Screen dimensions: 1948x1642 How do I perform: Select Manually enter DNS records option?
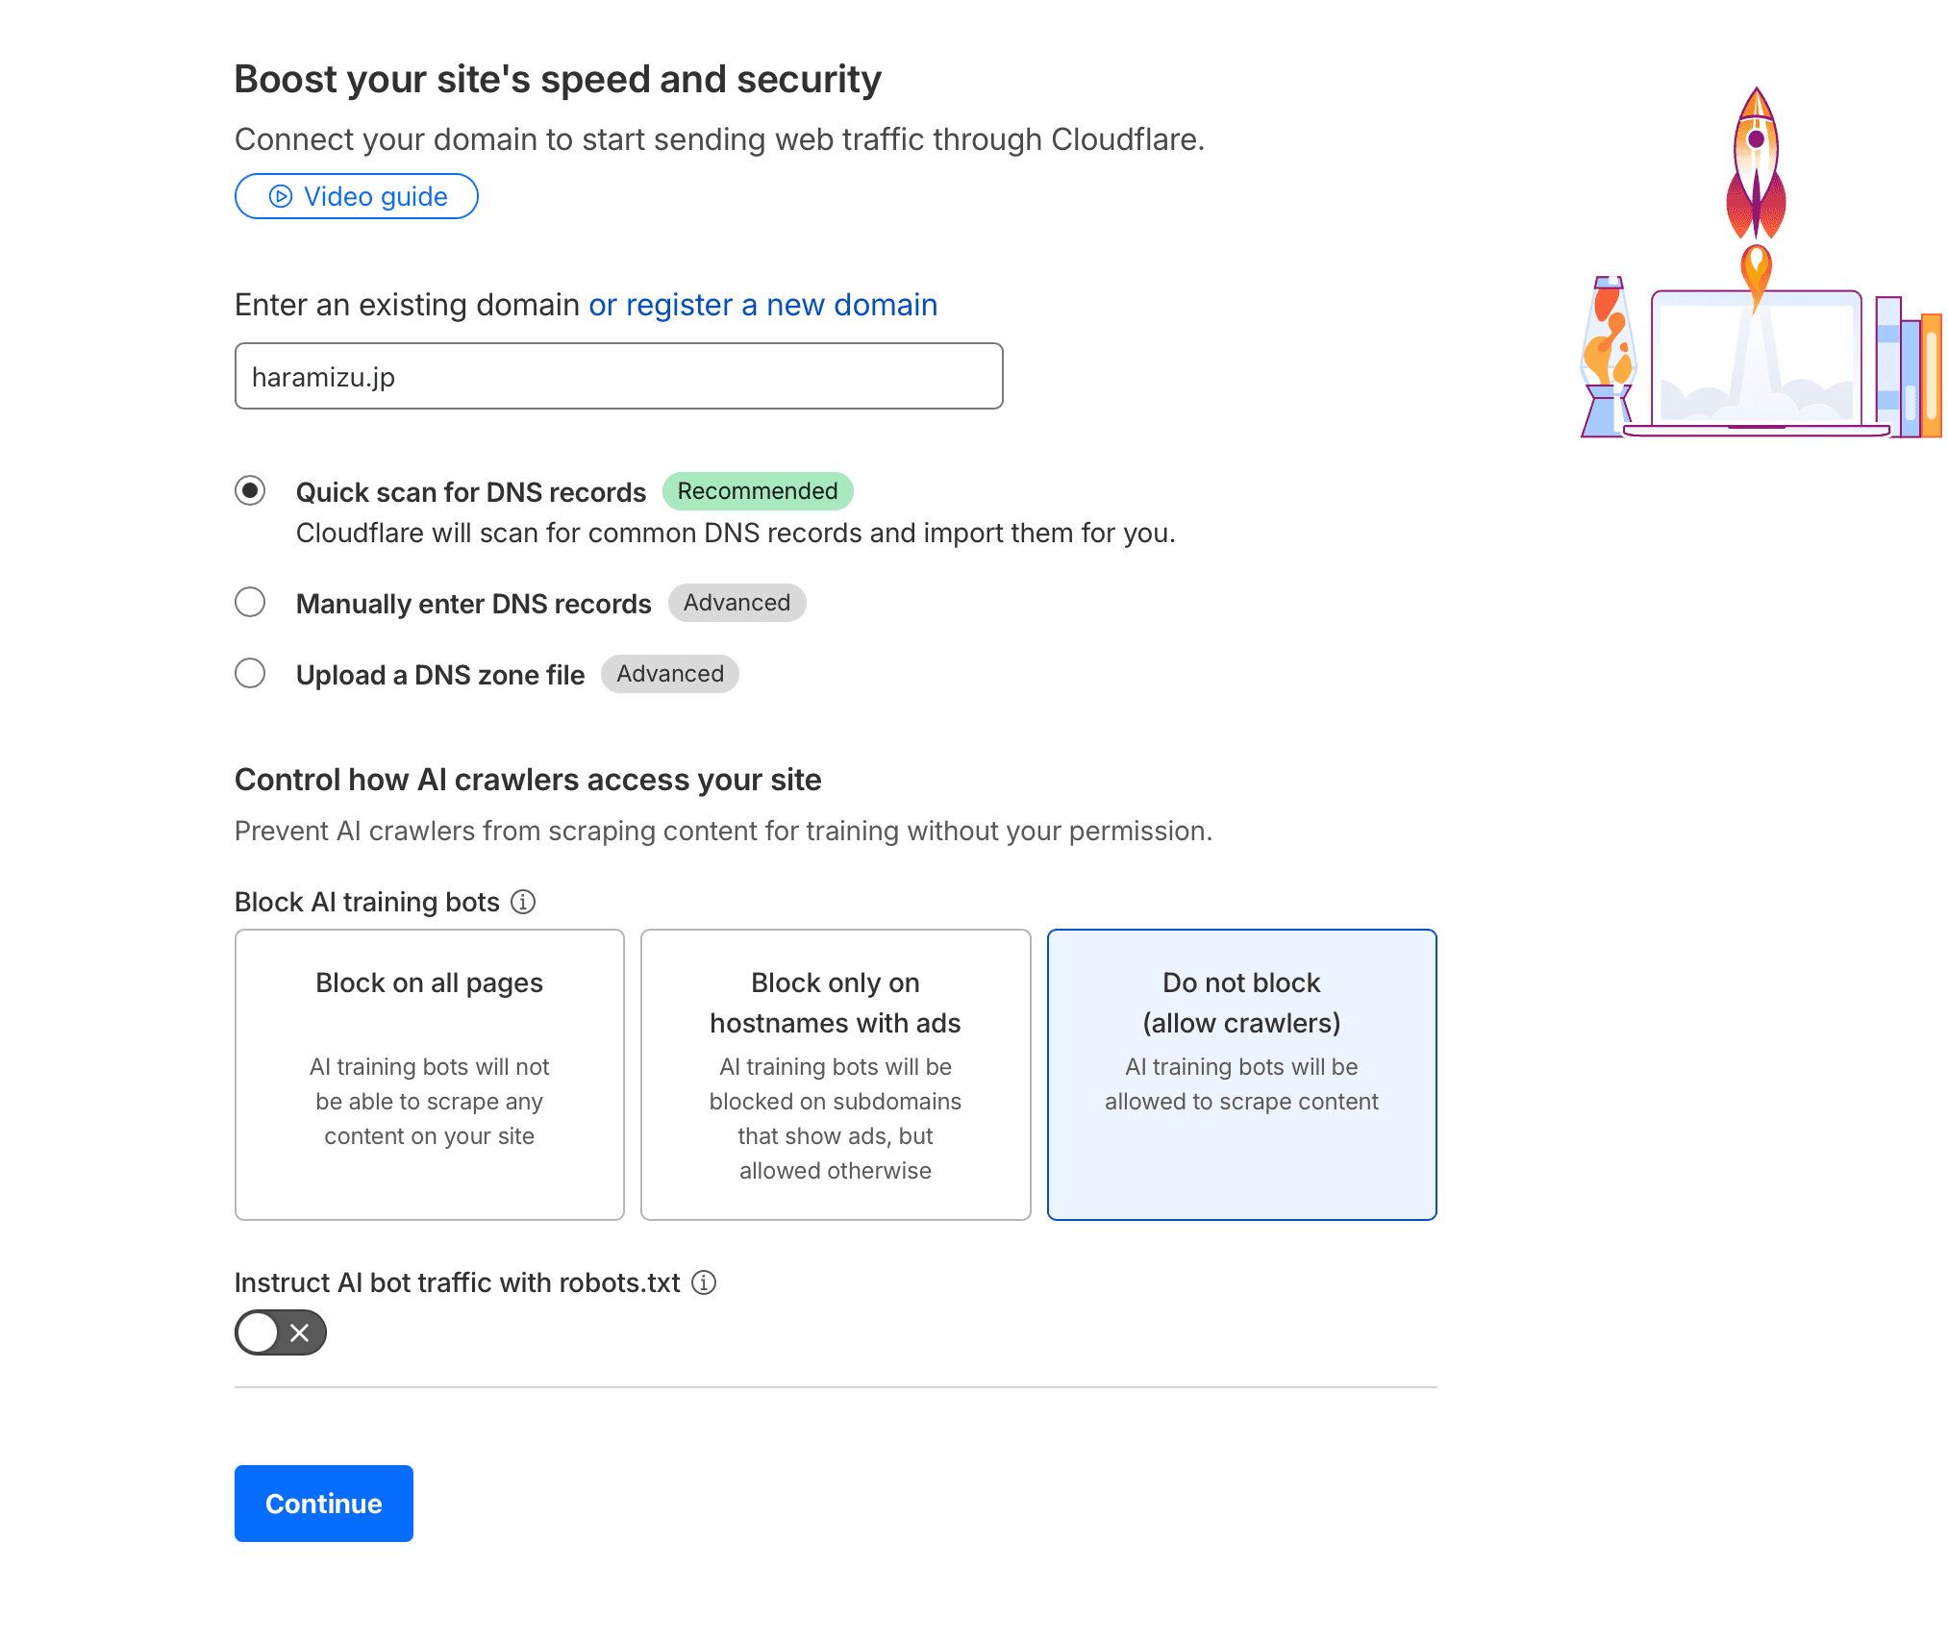[x=250, y=603]
